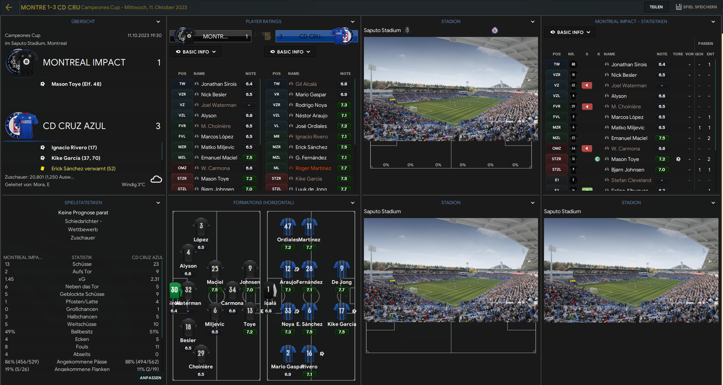Click bottom-center Saputo Stadium image
The width and height of the screenshot is (723, 385).
(451, 270)
